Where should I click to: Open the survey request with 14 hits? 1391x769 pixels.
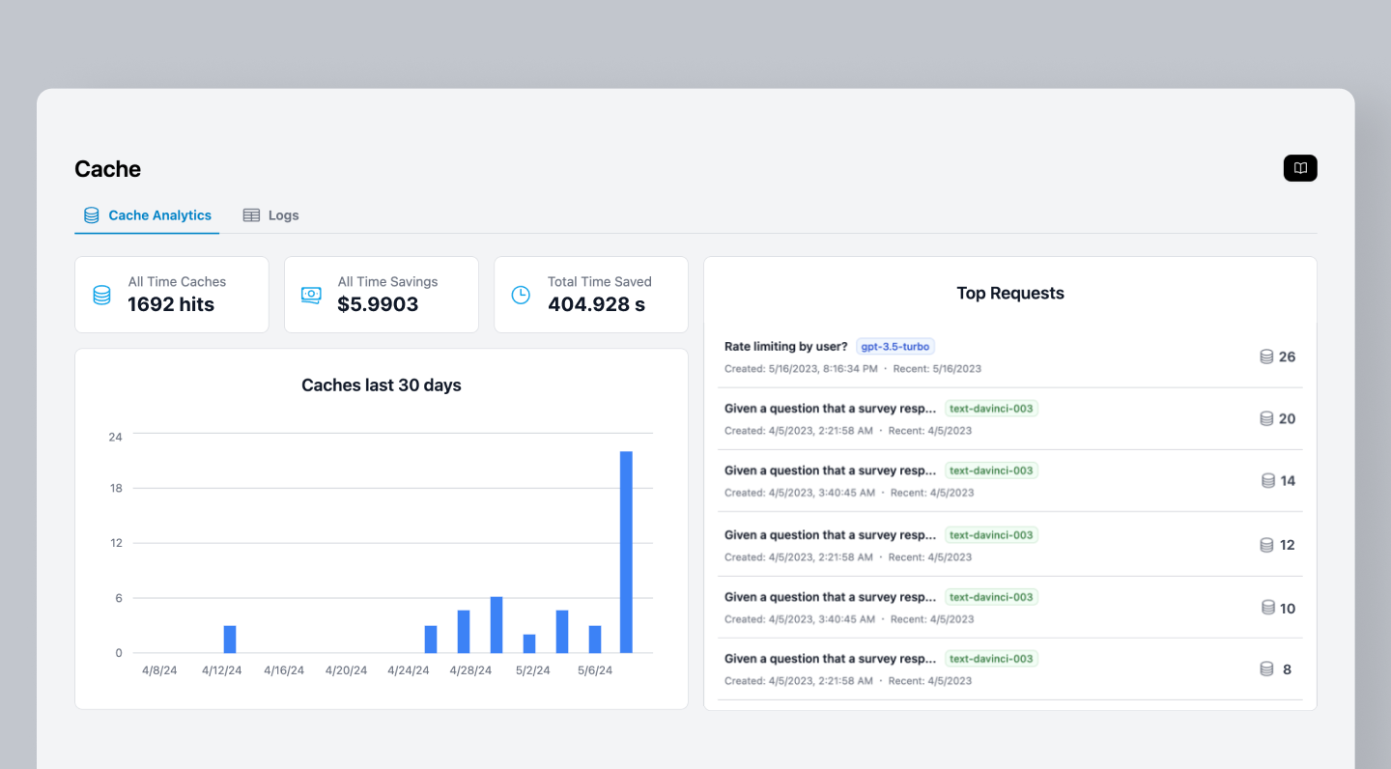(831, 470)
